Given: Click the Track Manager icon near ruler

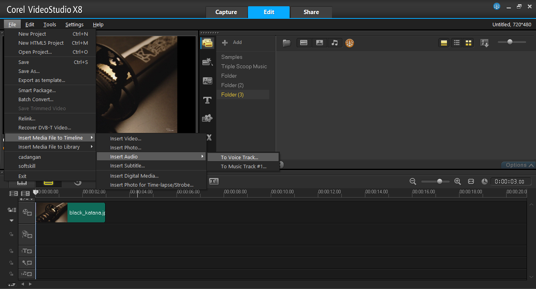Looking at the screenshot, I should click(26, 194).
